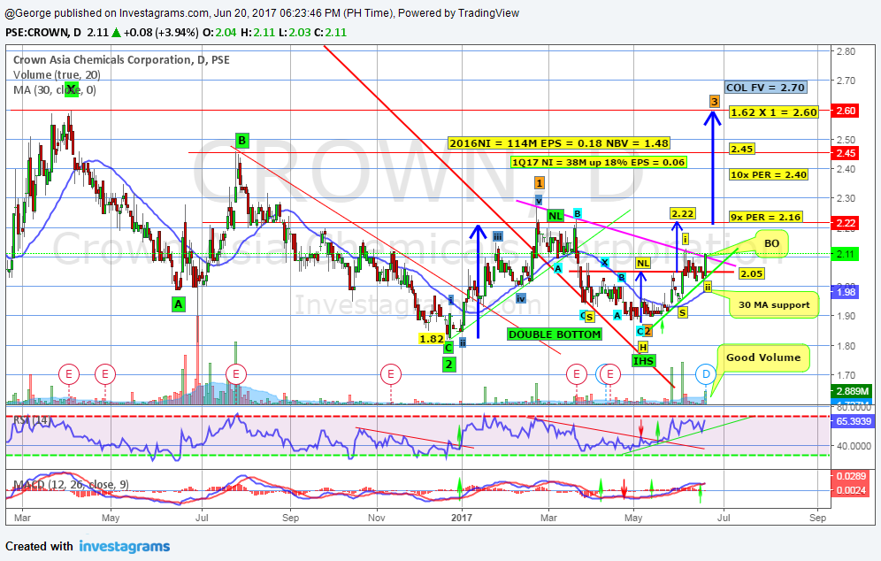
Task: Click the COL FV = 2.70 label
Action: tap(765, 88)
